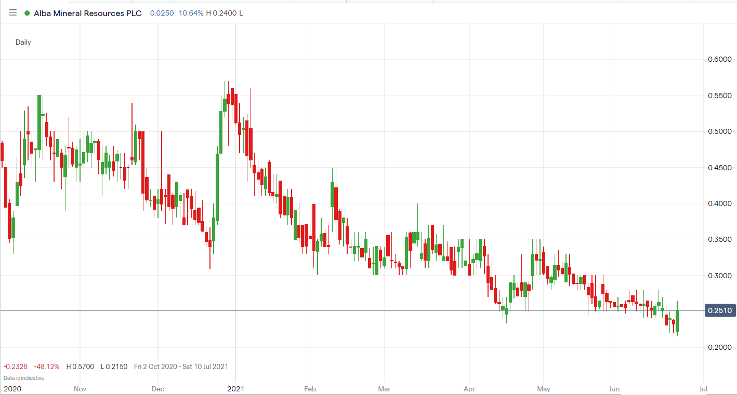Open the hamburger menu
This screenshot has height=395, width=737.
pyautogui.click(x=12, y=13)
